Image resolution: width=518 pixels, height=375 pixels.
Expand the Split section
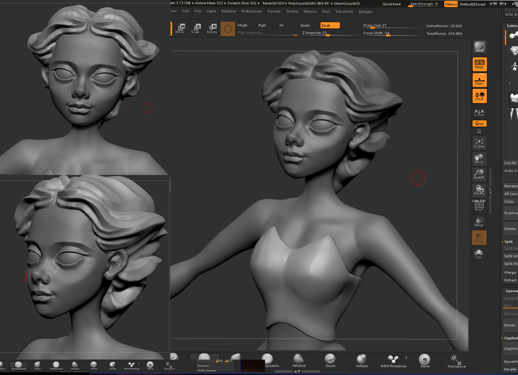tap(509, 242)
